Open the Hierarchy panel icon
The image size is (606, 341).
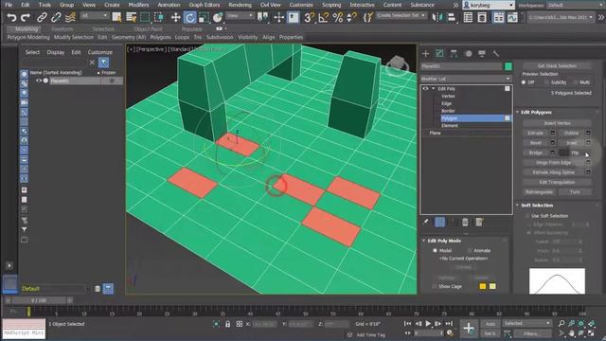point(454,53)
